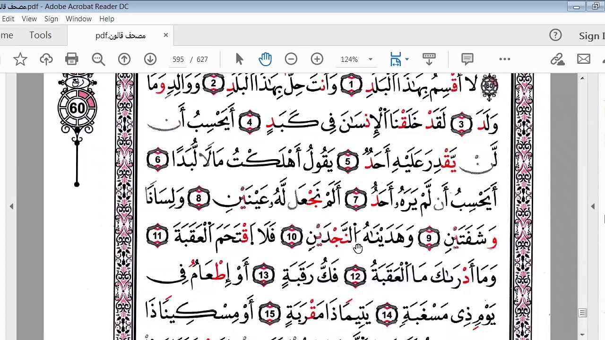
Task: Zoom in with the plus button
Action: point(317,59)
